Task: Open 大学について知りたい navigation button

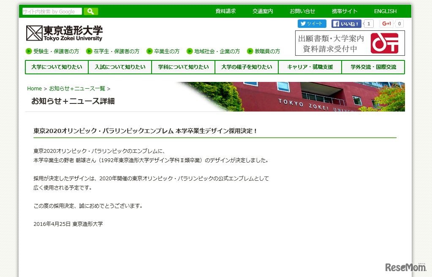Action: [x=56, y=67]
